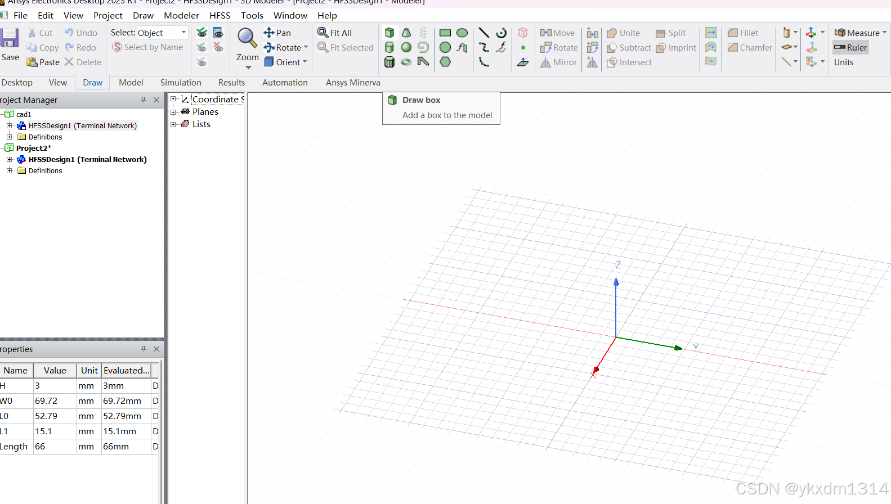Click the Units button

point(843,62)
